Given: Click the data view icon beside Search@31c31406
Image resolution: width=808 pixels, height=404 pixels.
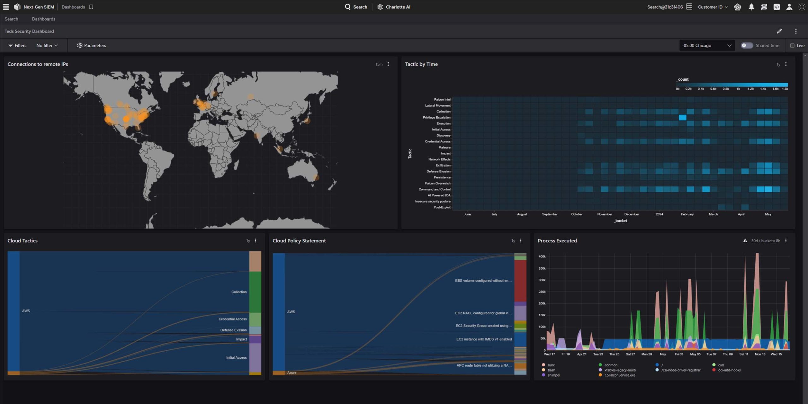Looking at the screenshot, I should pyautogui.click(x=689, y=7).
